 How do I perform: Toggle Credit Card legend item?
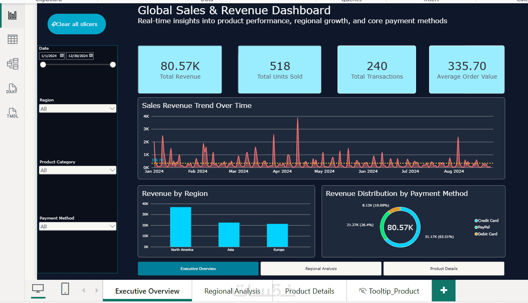(x=486, y=220)
